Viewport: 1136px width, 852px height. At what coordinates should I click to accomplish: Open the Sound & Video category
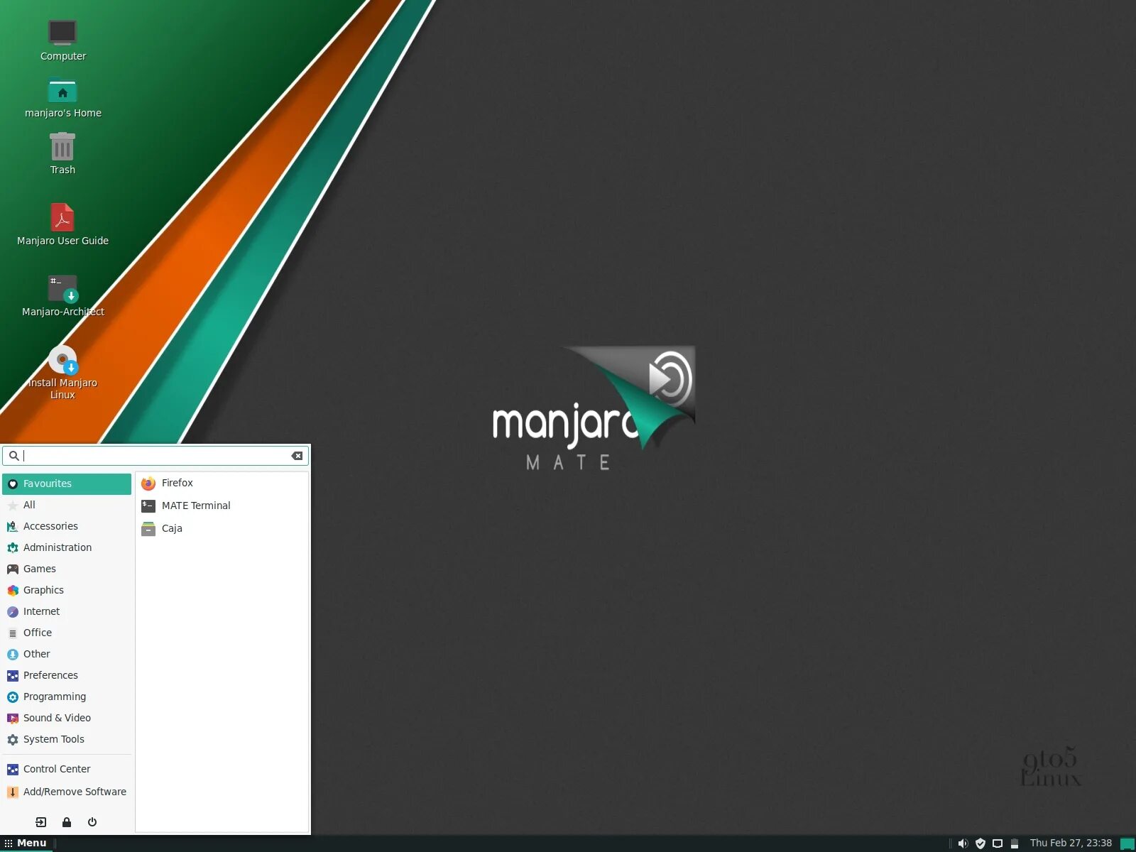point(67,718)
